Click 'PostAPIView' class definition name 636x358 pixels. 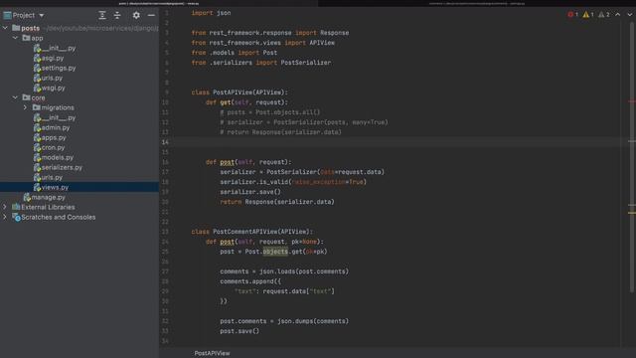(x=233, y=92)
